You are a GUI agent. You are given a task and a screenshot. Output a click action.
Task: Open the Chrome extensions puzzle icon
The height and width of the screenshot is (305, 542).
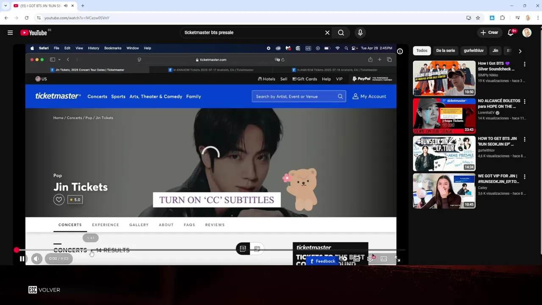pos(503,18)
